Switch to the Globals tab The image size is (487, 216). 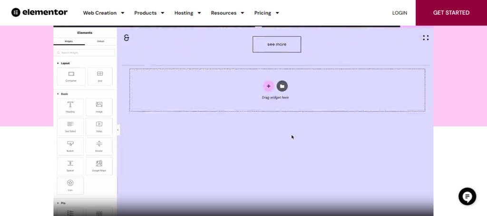pyautogui.click(x=100, y=41)
